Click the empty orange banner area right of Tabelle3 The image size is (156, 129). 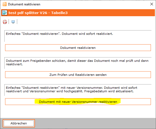(111, 13)
